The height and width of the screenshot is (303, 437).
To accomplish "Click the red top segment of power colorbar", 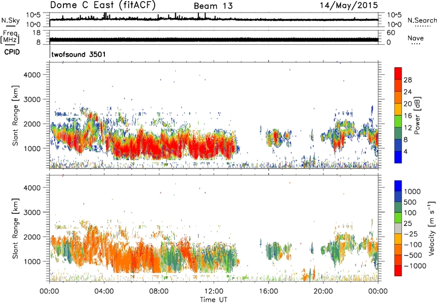I will pyautogui.click(x=398, y=73).
